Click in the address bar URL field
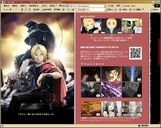Screen dimensions: 161x128 click(x=86, y=6)
